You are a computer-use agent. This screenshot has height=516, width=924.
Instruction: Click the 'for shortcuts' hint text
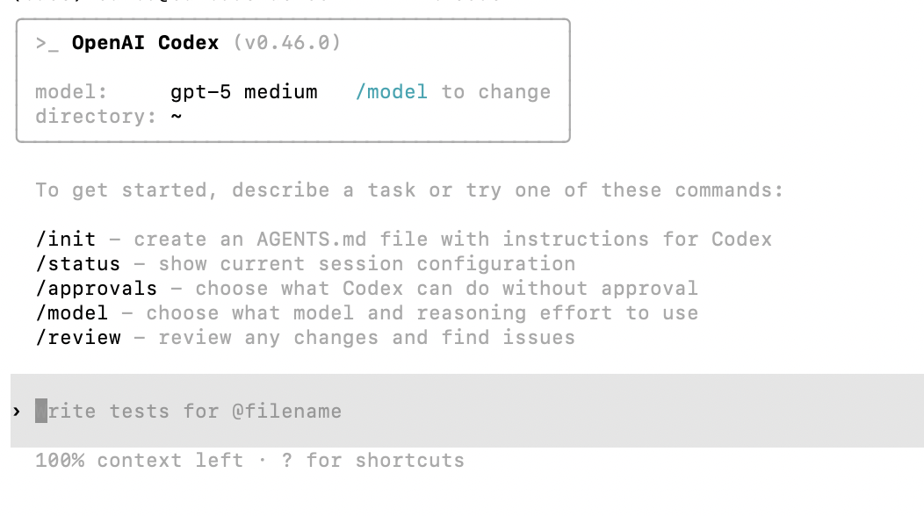(385, 461)
